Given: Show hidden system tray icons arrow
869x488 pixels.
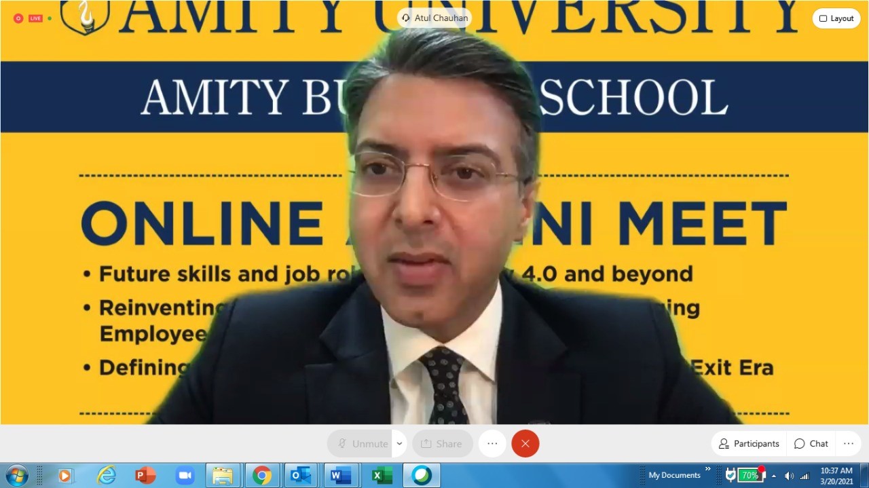Looking at the screenshot, I should tap(774, 476).
